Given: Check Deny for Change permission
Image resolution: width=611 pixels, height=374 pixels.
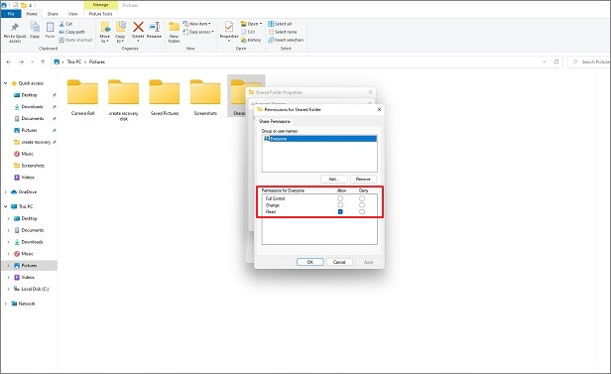Looking at the screenshot, I should (x=362, y=205).
